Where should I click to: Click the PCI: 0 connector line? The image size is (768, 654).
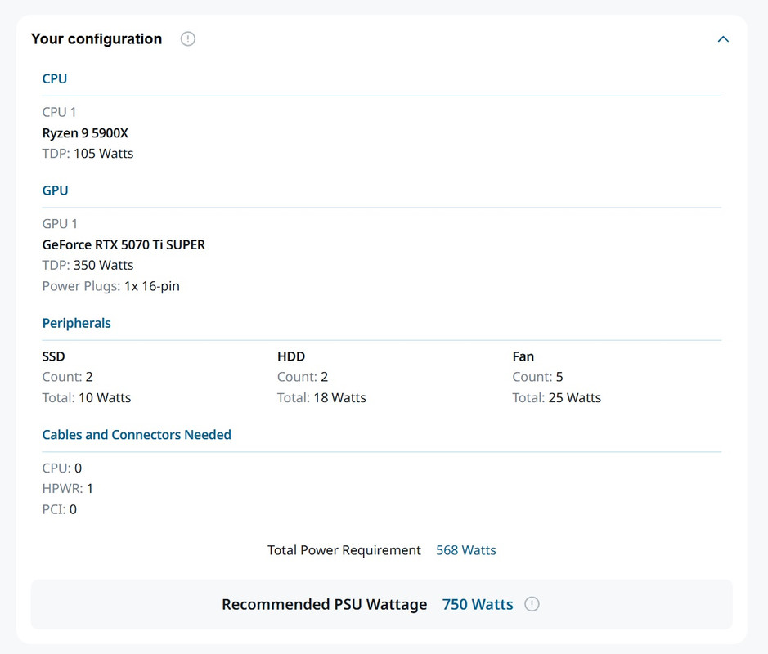tap(59, 509)
